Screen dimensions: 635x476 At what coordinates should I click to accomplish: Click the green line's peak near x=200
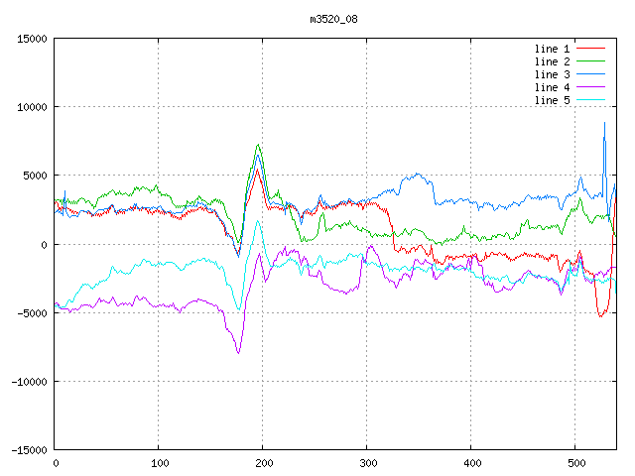258,145
